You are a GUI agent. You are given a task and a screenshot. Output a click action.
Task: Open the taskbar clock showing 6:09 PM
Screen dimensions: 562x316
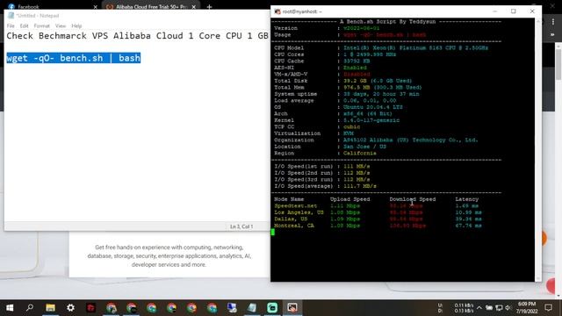click(x=527, y=308)
